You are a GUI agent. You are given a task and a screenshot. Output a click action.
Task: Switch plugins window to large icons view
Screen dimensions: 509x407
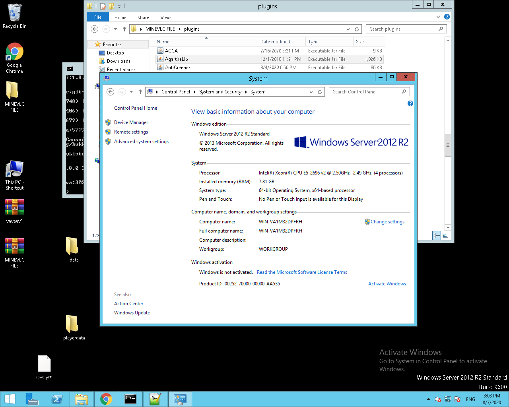(x=445, y=235)
